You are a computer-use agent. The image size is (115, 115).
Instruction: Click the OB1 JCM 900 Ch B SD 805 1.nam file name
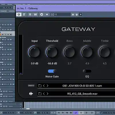[82, 86]
